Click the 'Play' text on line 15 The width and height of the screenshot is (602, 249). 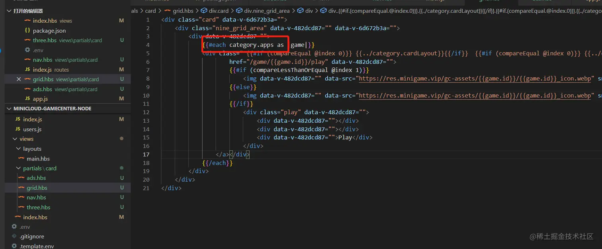click(x=345, y=137)
